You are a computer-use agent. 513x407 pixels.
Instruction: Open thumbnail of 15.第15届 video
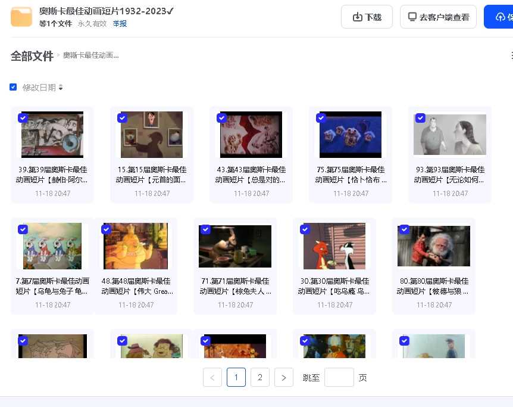[152, 135]
